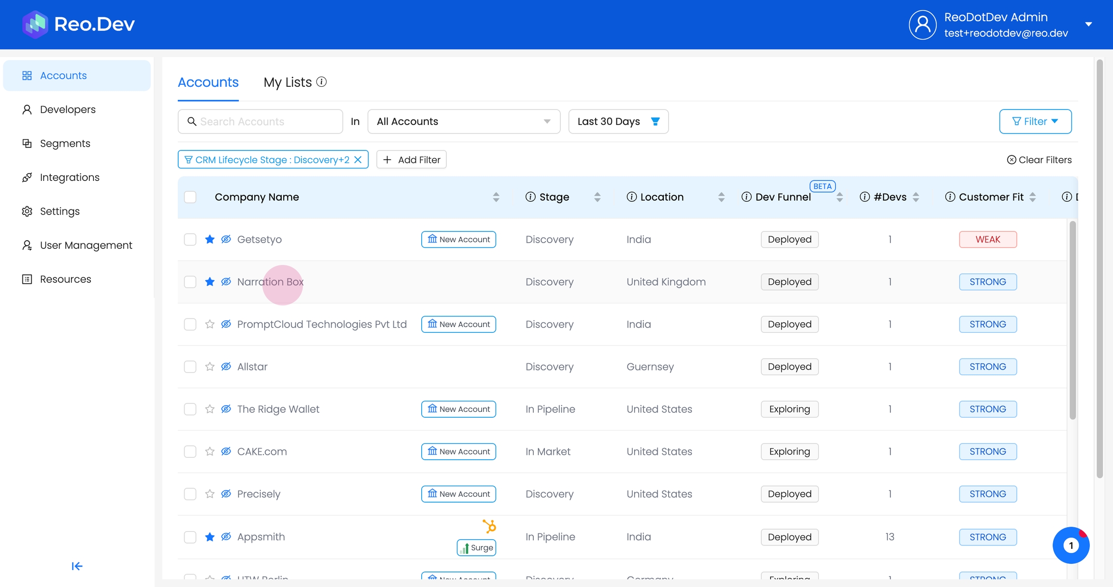Select the Precisely row checkbox
1113x587 pixels.
190,494
